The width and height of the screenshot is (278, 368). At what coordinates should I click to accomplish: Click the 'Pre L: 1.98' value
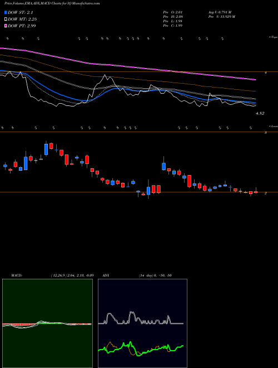(x=173, y=21)
